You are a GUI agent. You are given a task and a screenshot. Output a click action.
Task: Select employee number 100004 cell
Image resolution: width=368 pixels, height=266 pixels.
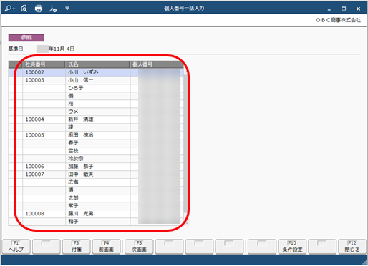44,119
